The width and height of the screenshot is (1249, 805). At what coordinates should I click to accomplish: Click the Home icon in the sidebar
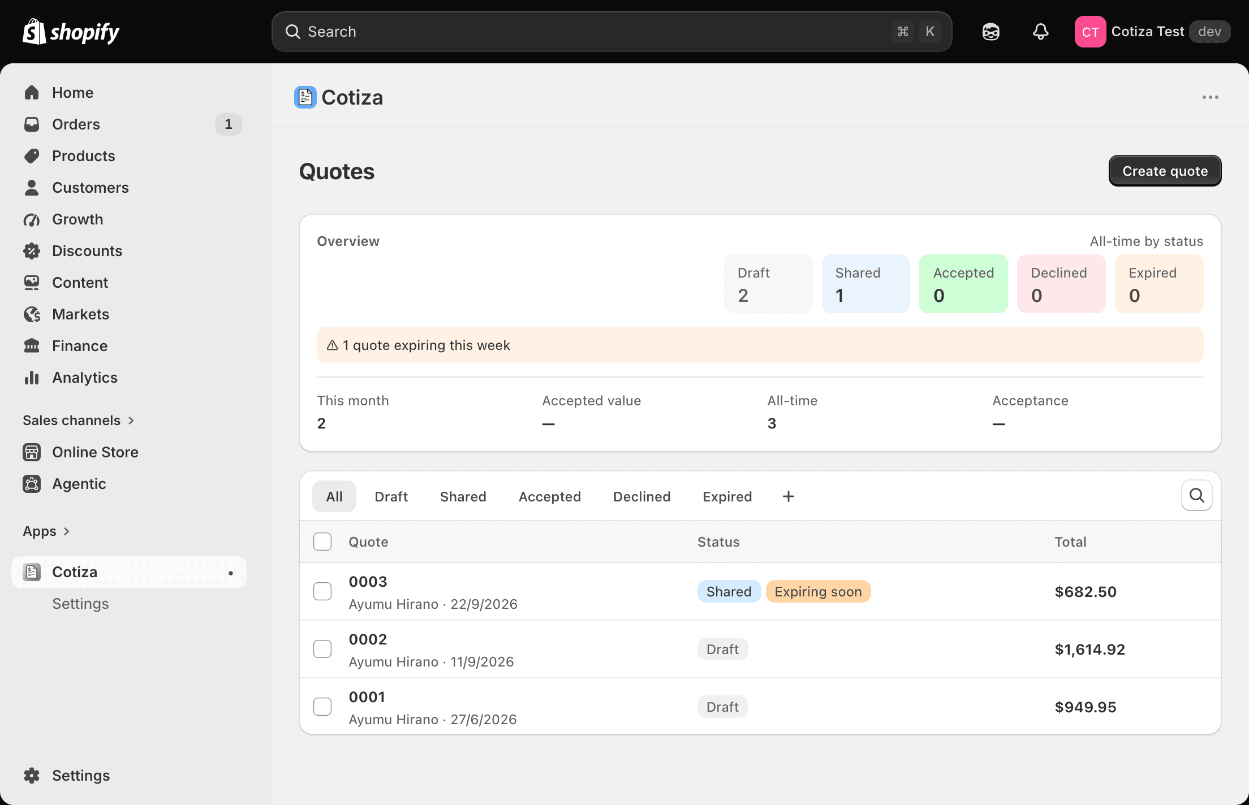click(x=32, y=93)
